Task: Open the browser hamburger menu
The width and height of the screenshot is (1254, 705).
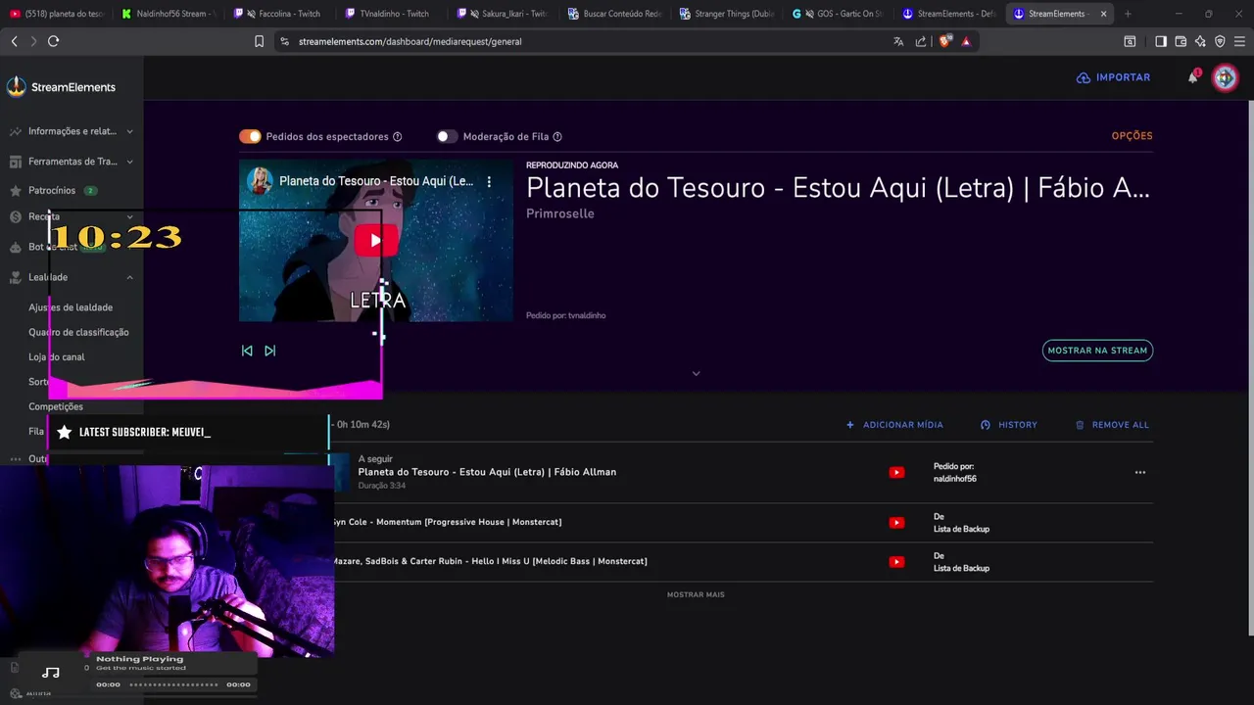Action: tap(1239, 41)
